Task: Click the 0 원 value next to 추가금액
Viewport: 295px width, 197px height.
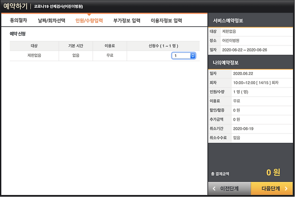Action: [x=236, y=119]
